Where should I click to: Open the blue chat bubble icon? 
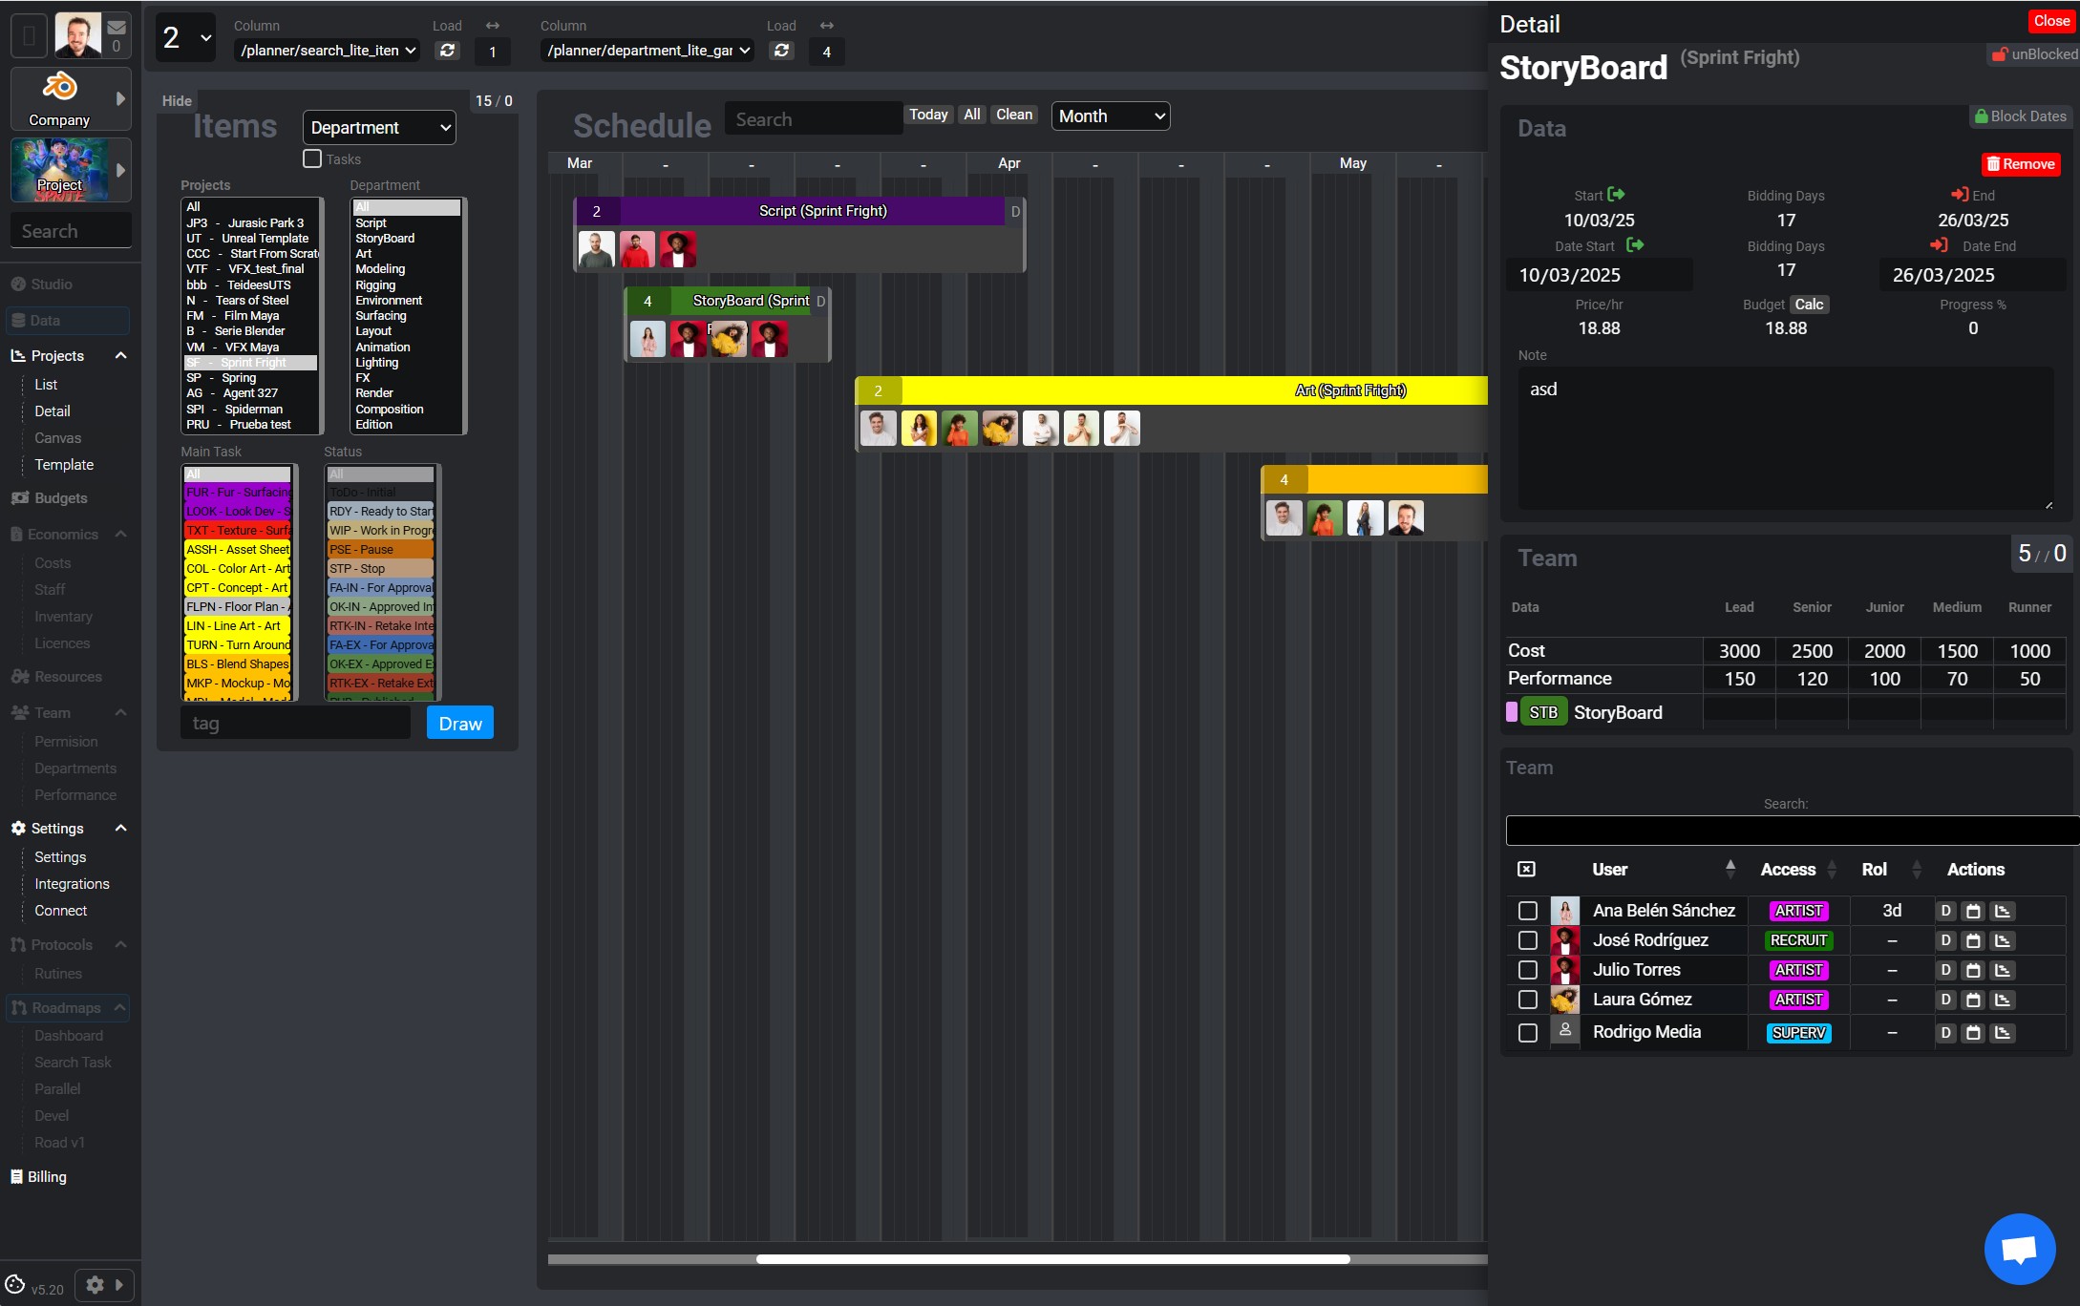(2019, 1249)
